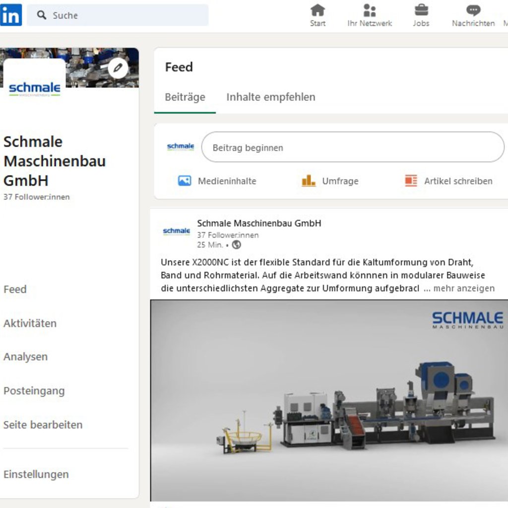Click the Schmale Maschinenbau GmbH sidebar title
Screen dimensions: 508x508
pos(55,161)
